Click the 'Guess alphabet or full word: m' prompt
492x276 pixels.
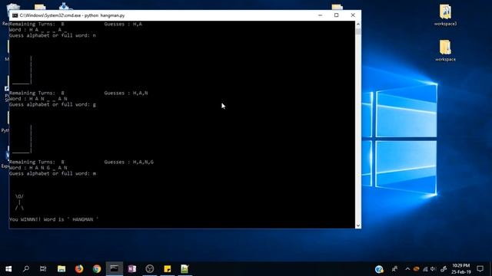tap(52, 173)
